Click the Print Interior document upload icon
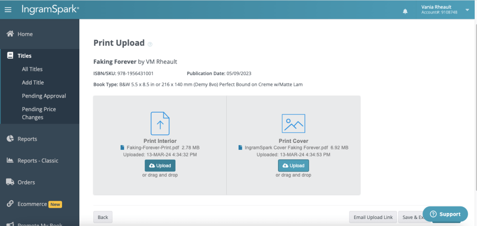The height and width of the screenshot is (226, 477). [x=160, y=123]
